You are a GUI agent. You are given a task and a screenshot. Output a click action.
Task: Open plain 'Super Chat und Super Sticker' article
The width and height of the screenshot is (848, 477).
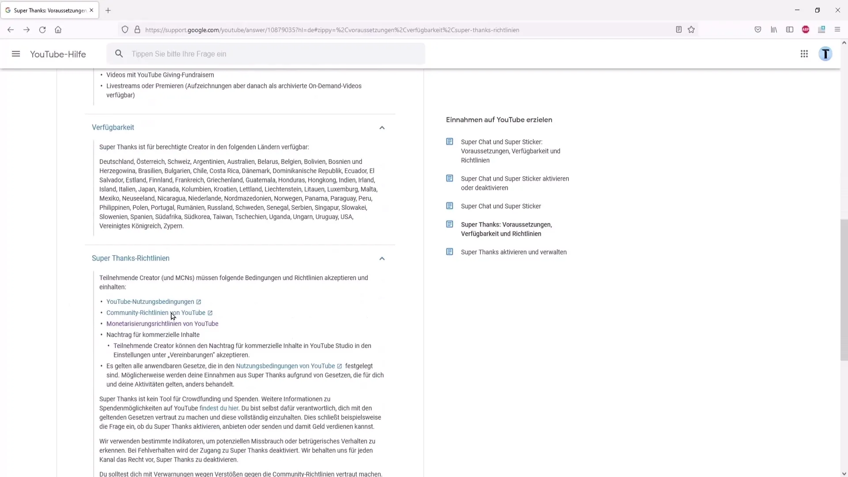pyautogui.click(x=501, y=206)
